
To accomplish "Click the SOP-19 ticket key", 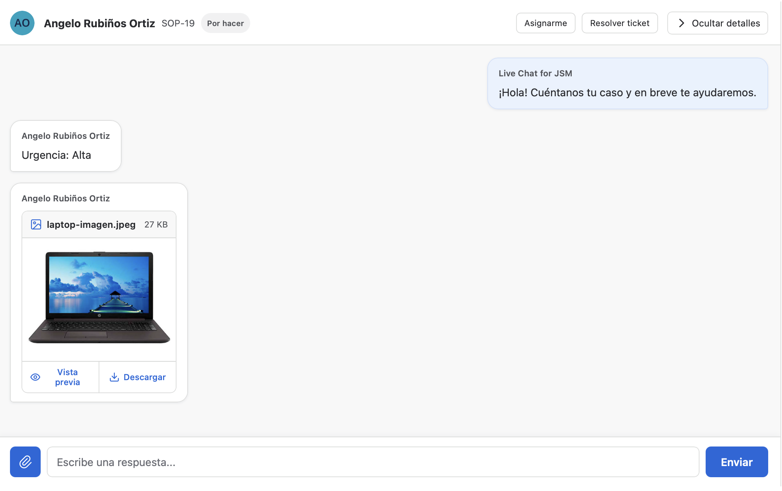I will (178, 23).
